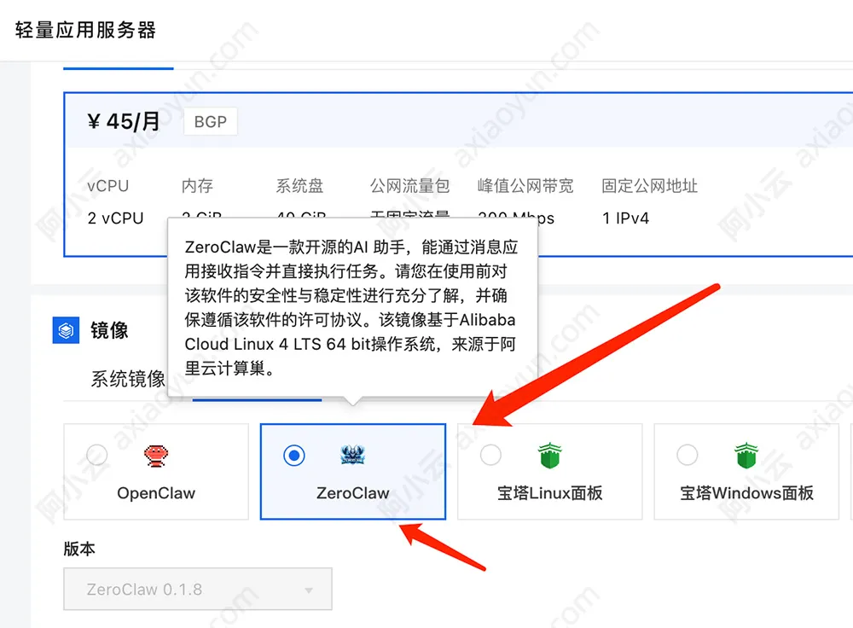Choose the 宝塔Linux面板 radio button
This screenshot has height=628, width=853.
490,455
